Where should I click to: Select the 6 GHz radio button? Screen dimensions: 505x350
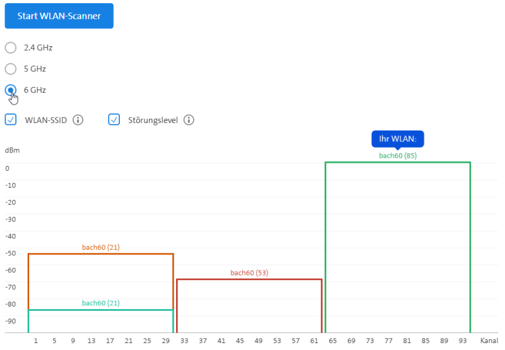pyautogui.click(x=11, y=90)
